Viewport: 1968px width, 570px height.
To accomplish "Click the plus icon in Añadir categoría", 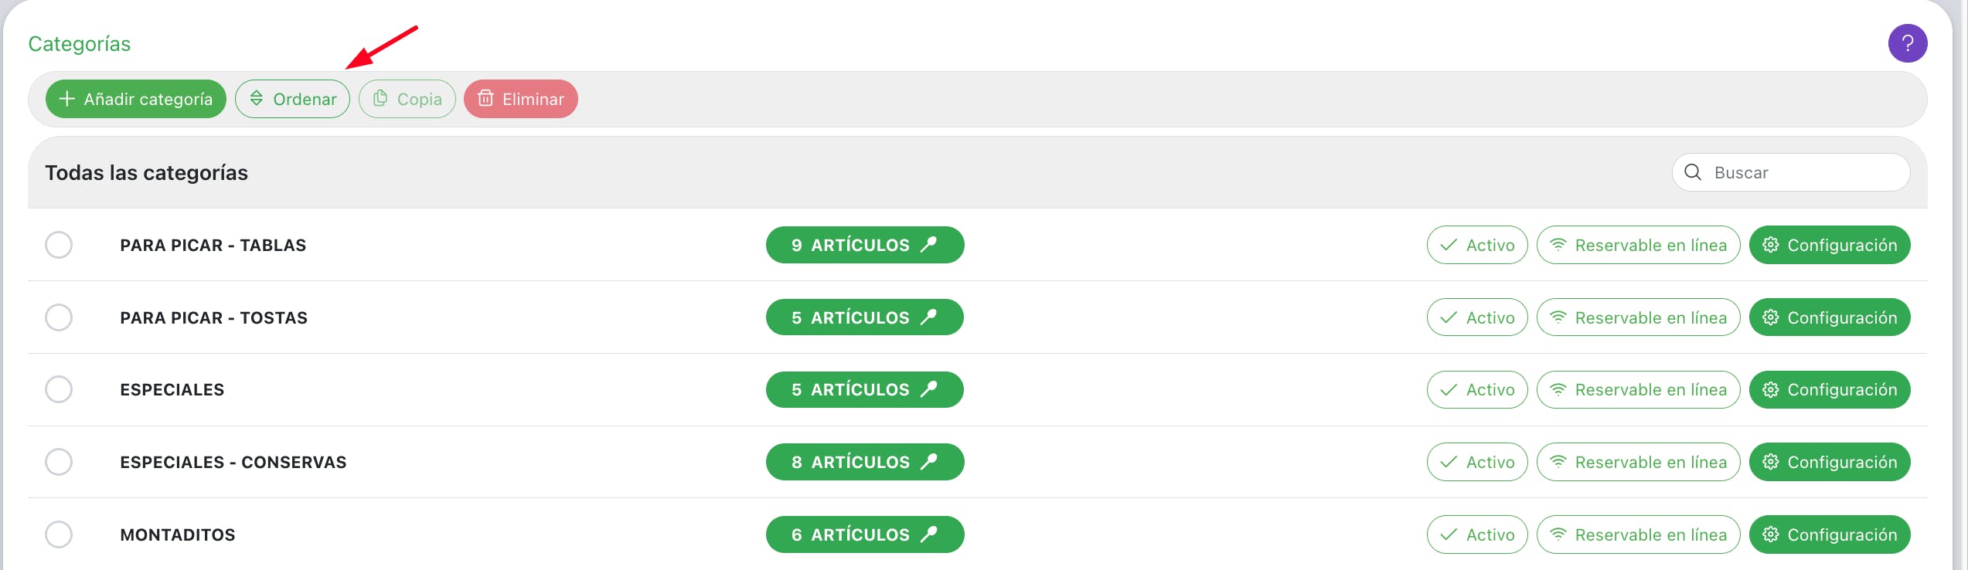I will tap(67, 99).
